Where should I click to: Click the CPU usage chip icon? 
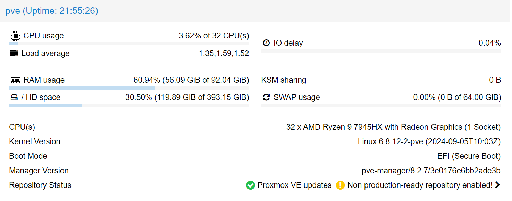click(15, 36)
